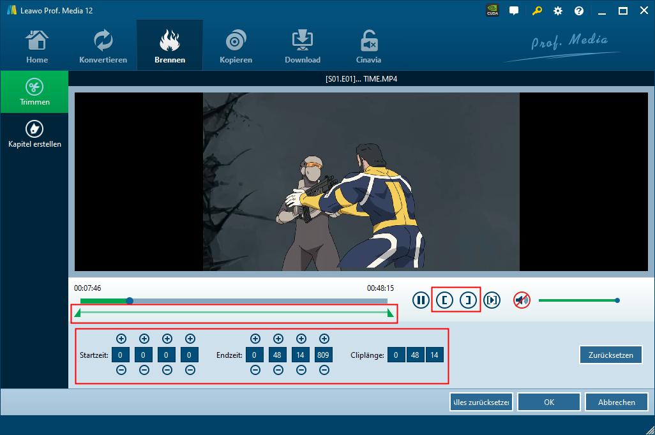The height and width of the screenshot is (435, 655).
Task: Decrease Endzeit minutes with minus stepper
Action: point(278,370)
